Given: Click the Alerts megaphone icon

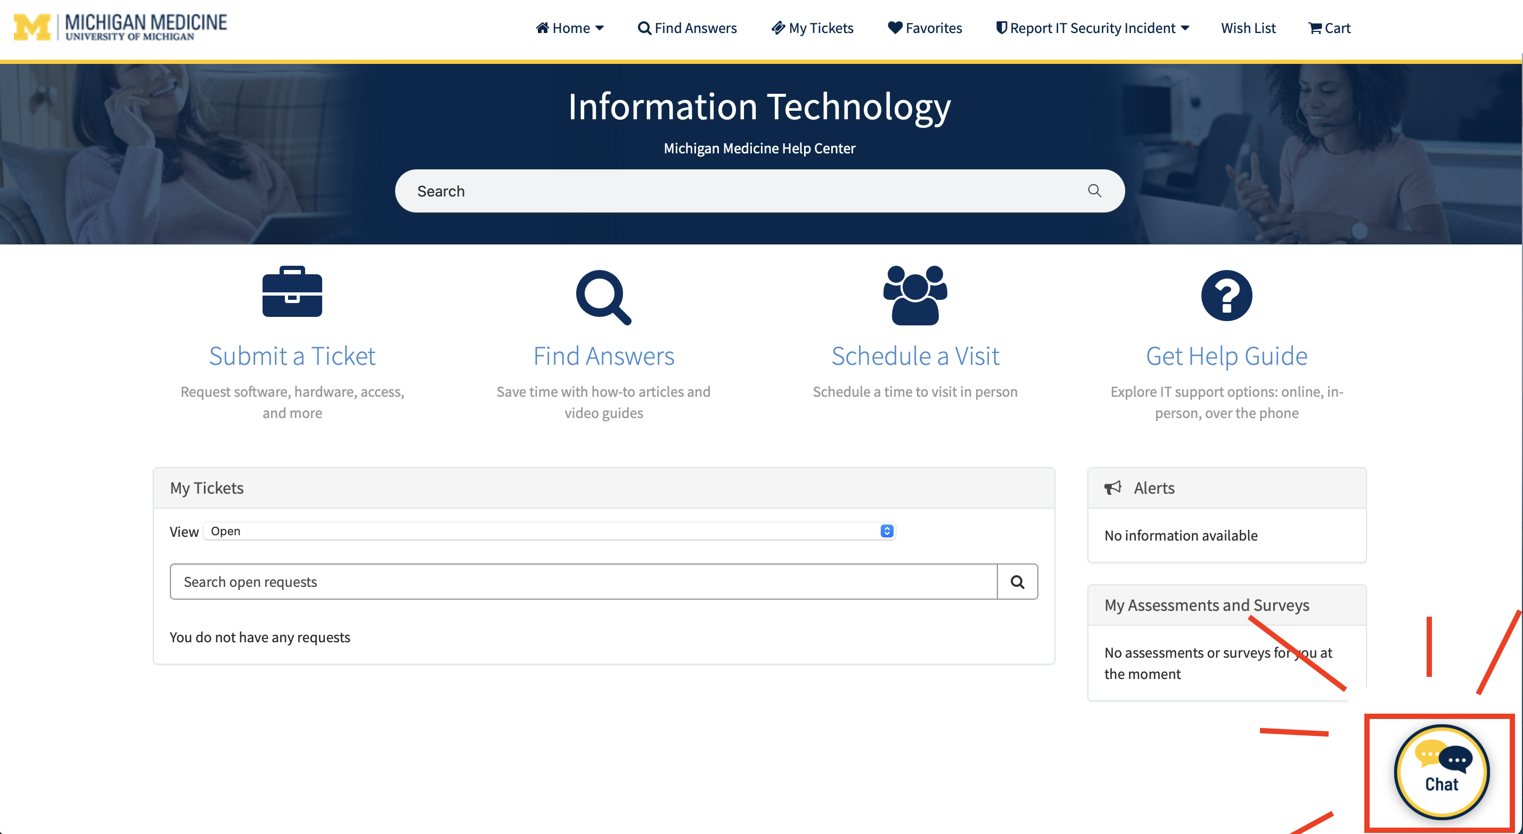Looking at the screenshot, I should click(x=1113, y=487).
